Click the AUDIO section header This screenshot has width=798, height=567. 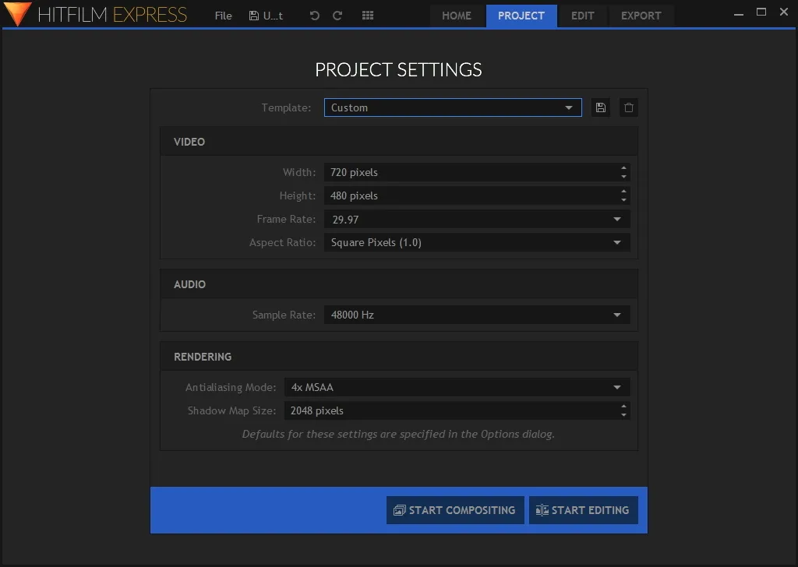click(398, 283)
